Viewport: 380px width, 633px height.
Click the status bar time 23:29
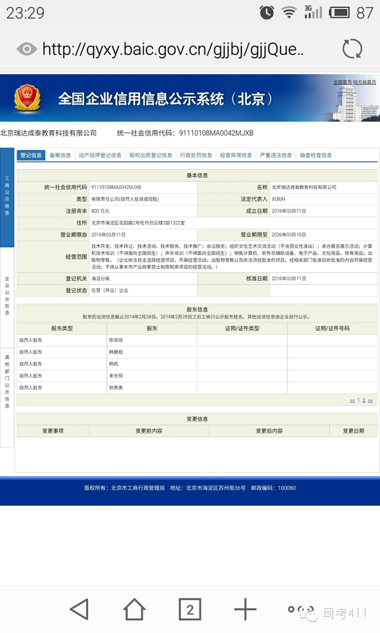[25, 13]
